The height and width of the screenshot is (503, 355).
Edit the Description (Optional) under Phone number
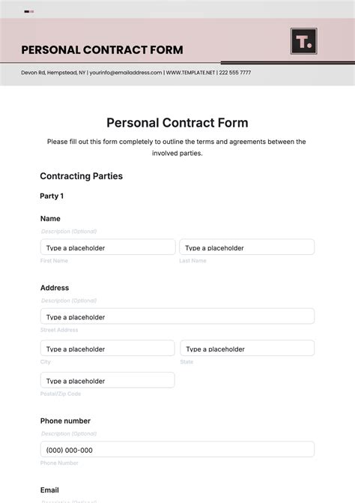(x=69, y=434)
